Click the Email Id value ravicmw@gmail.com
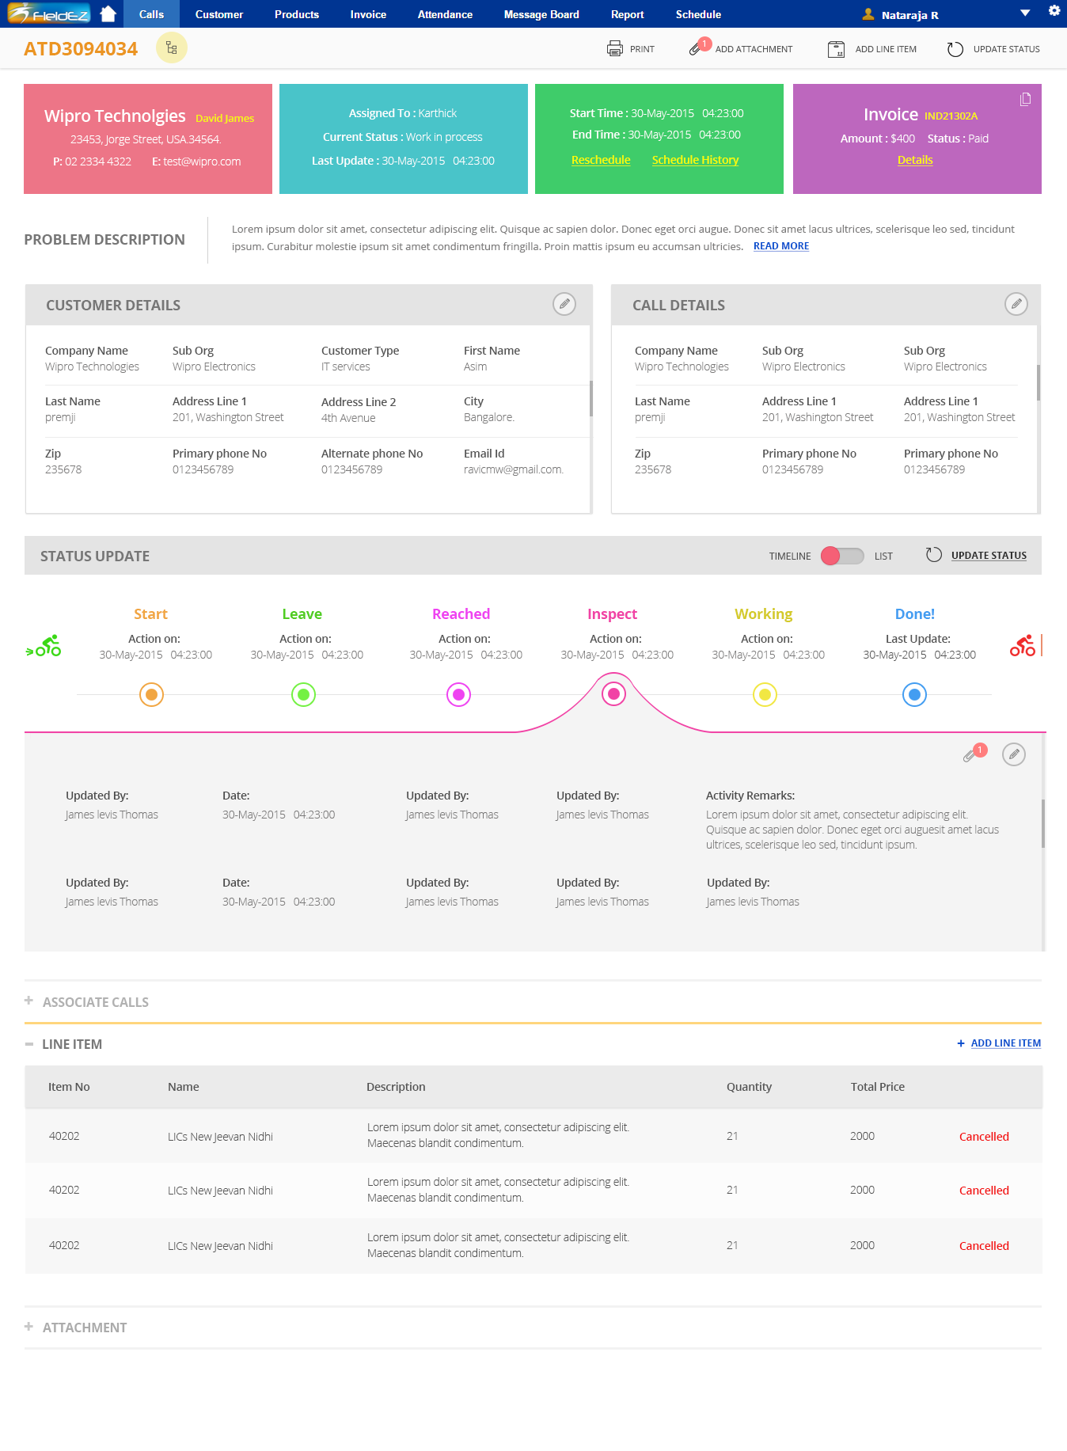1067x1451 pixels. click(514, 469)
